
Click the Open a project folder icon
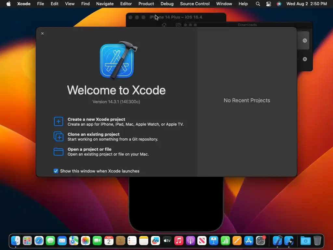tap(59, 152)
